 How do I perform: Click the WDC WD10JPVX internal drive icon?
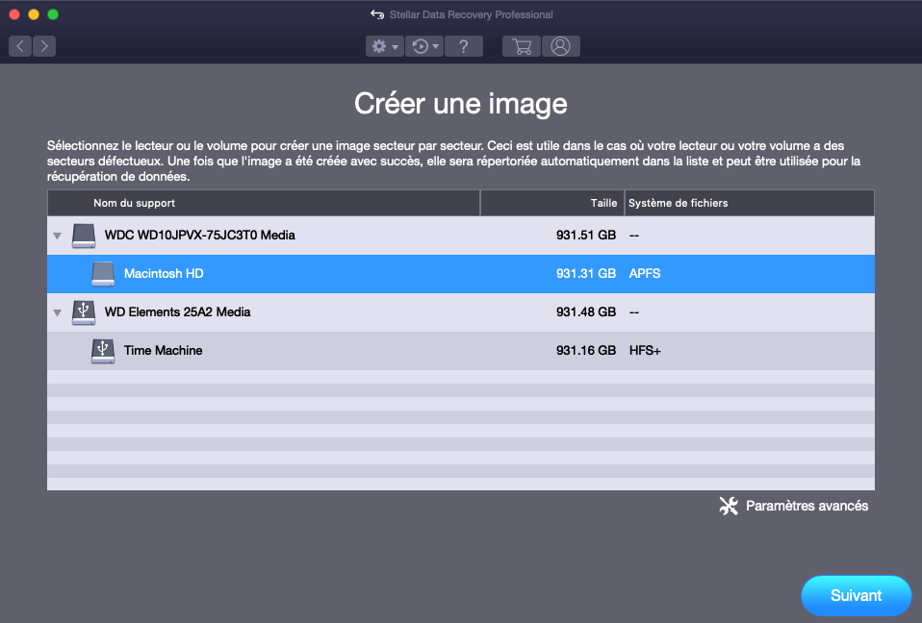point(84,236)
